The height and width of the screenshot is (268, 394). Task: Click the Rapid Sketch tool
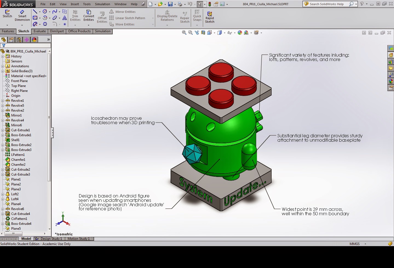click(210, 17)
